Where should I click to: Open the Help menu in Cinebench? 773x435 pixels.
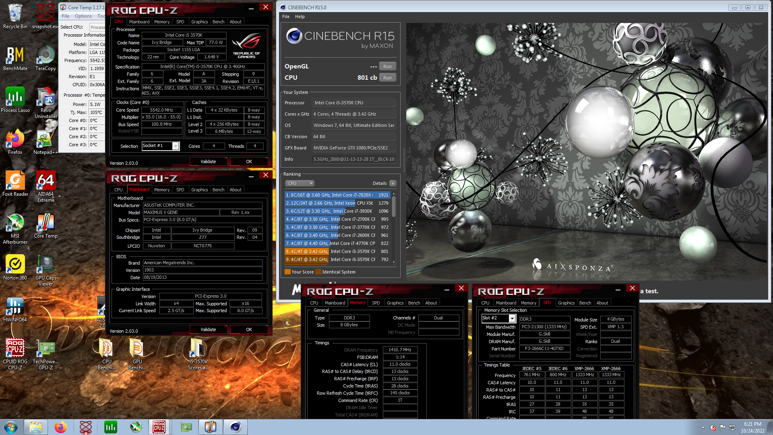coord(300,17)
